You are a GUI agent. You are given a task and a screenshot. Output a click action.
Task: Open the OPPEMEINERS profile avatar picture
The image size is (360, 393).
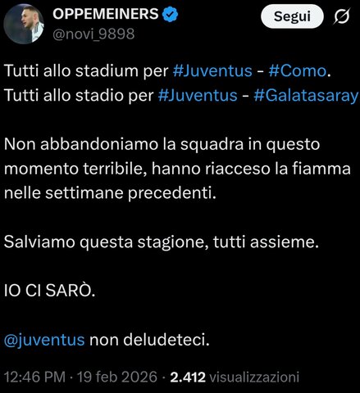pos(24,24)
